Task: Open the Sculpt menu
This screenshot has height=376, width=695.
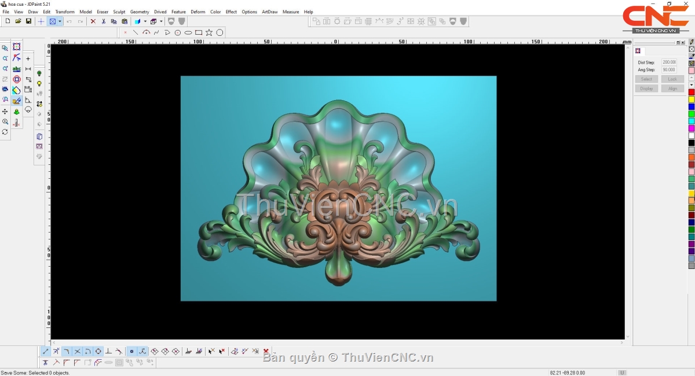Action: [119, 12]
